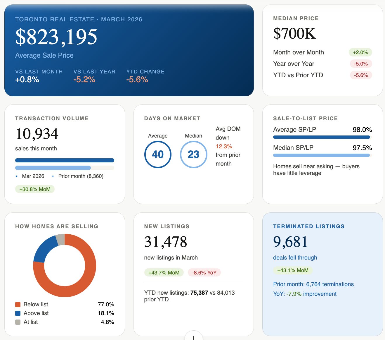Click the orange Below list legend square
The height and width of the screenshot is (340, 385).
[x=18, y=305]
